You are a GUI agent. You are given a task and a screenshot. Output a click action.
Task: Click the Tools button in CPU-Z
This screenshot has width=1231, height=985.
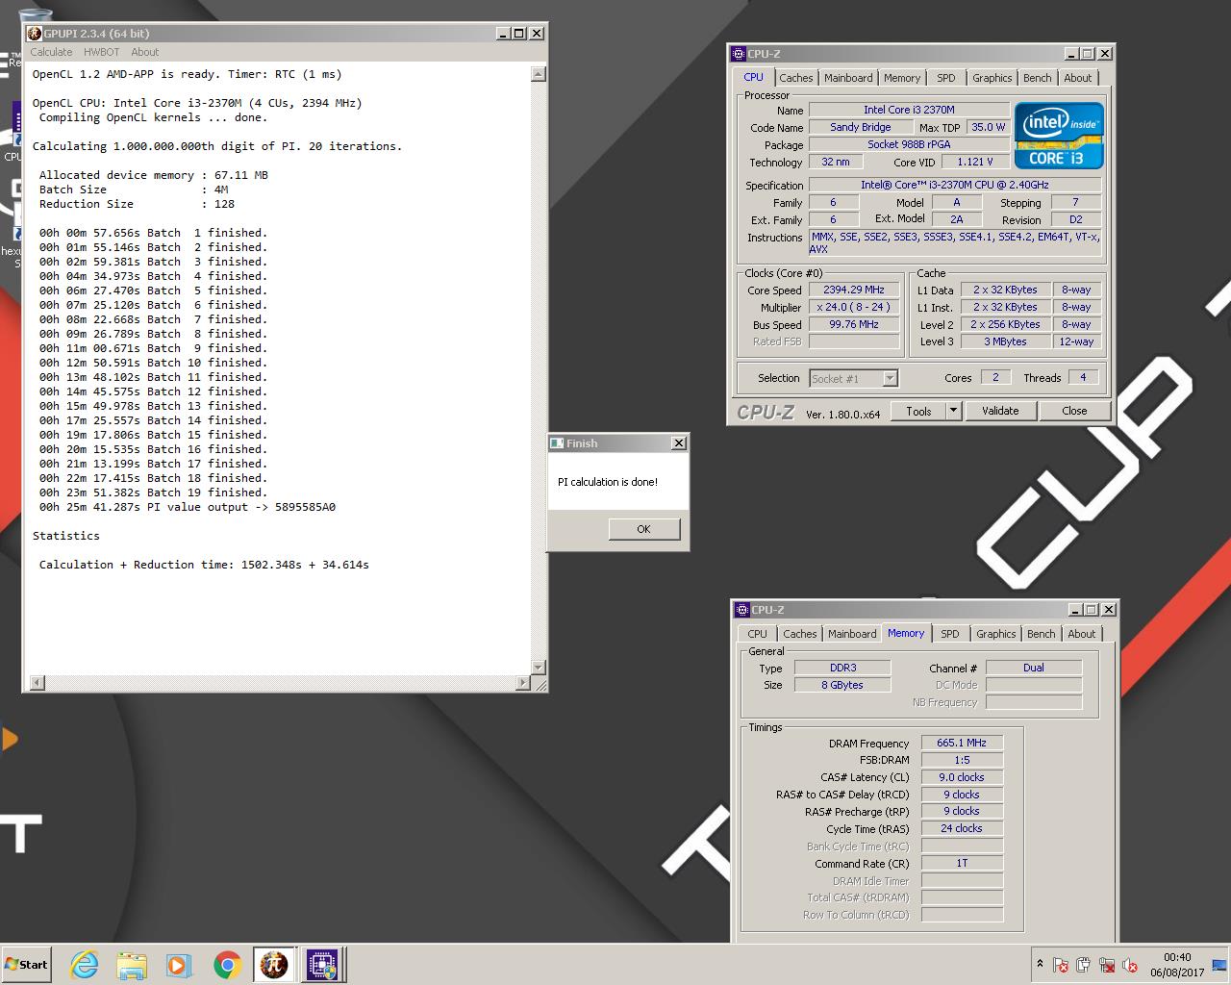tap(918, 411)
